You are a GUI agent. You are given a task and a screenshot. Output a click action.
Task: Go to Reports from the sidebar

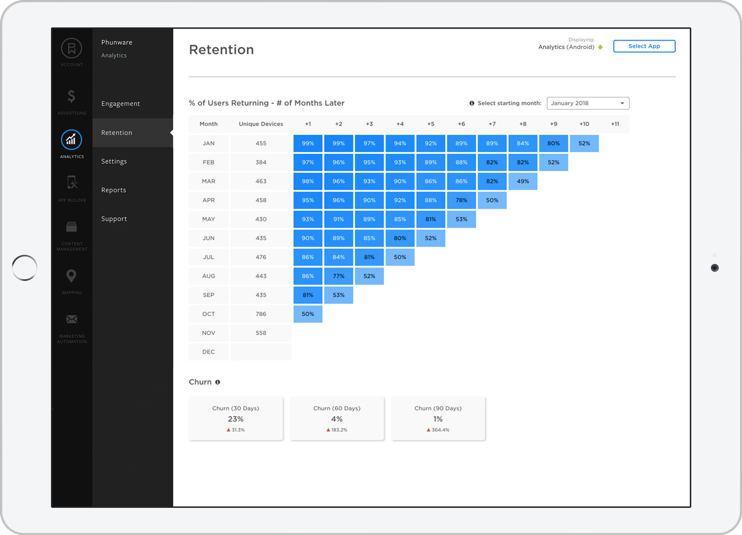[113, 190]
